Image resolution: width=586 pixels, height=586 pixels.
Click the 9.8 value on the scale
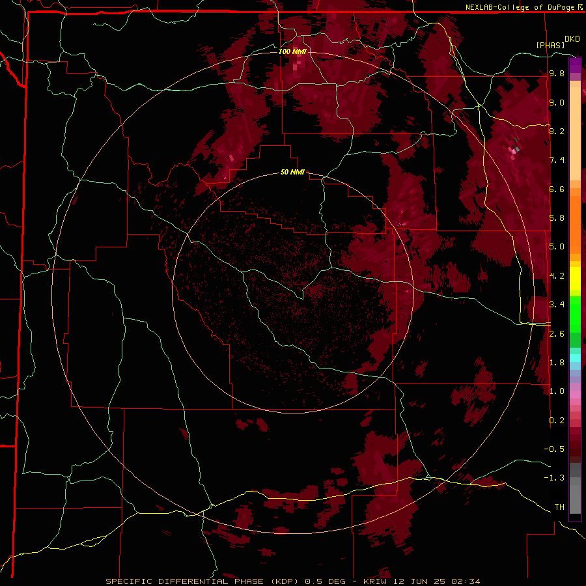[557, 73]
